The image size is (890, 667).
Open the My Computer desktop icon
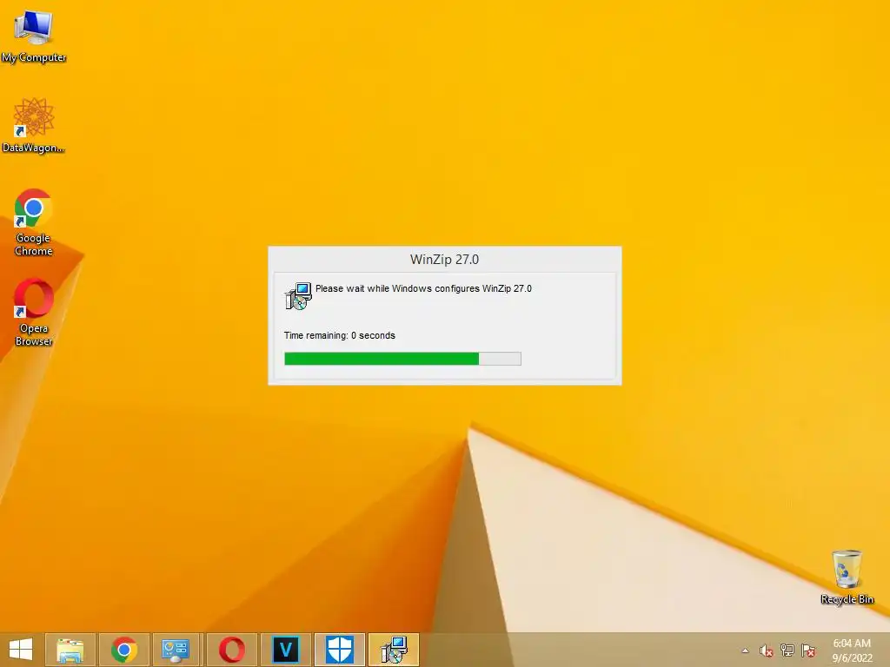tap(34, 36)
